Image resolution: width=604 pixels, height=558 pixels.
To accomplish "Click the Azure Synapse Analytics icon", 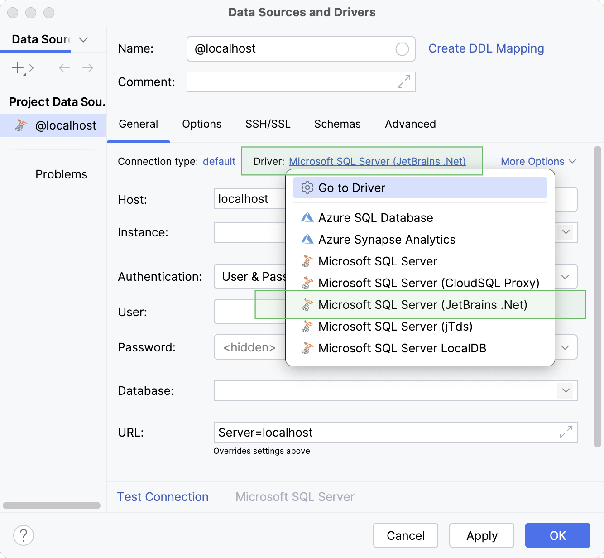I will [307, 239].
